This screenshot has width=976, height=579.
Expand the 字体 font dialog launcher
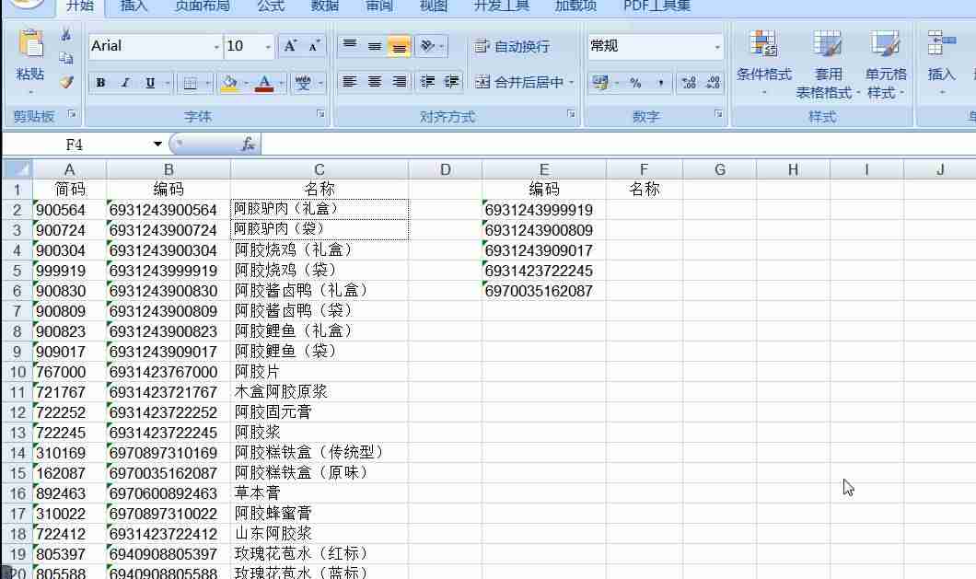(x=320, y=114)
